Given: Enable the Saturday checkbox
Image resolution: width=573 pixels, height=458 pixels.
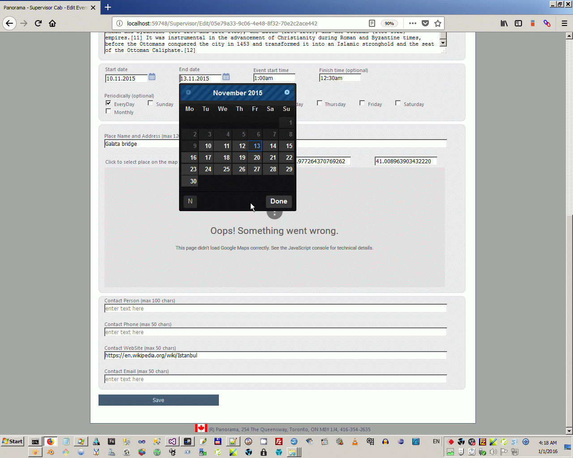Looking at the screenshot, I should tap(398, 103).
